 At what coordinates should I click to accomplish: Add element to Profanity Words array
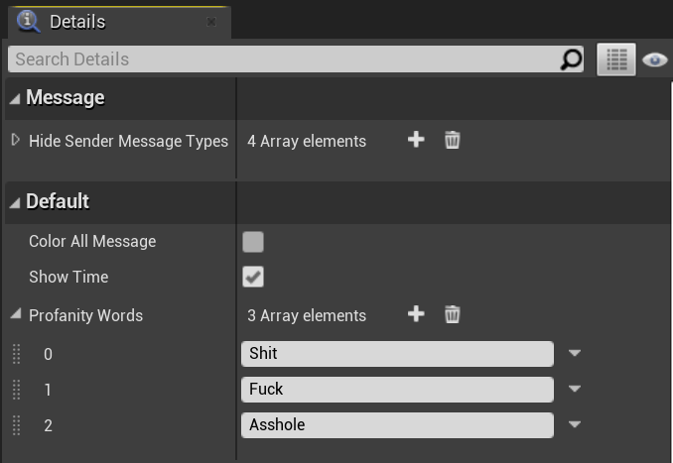[416, 314]
